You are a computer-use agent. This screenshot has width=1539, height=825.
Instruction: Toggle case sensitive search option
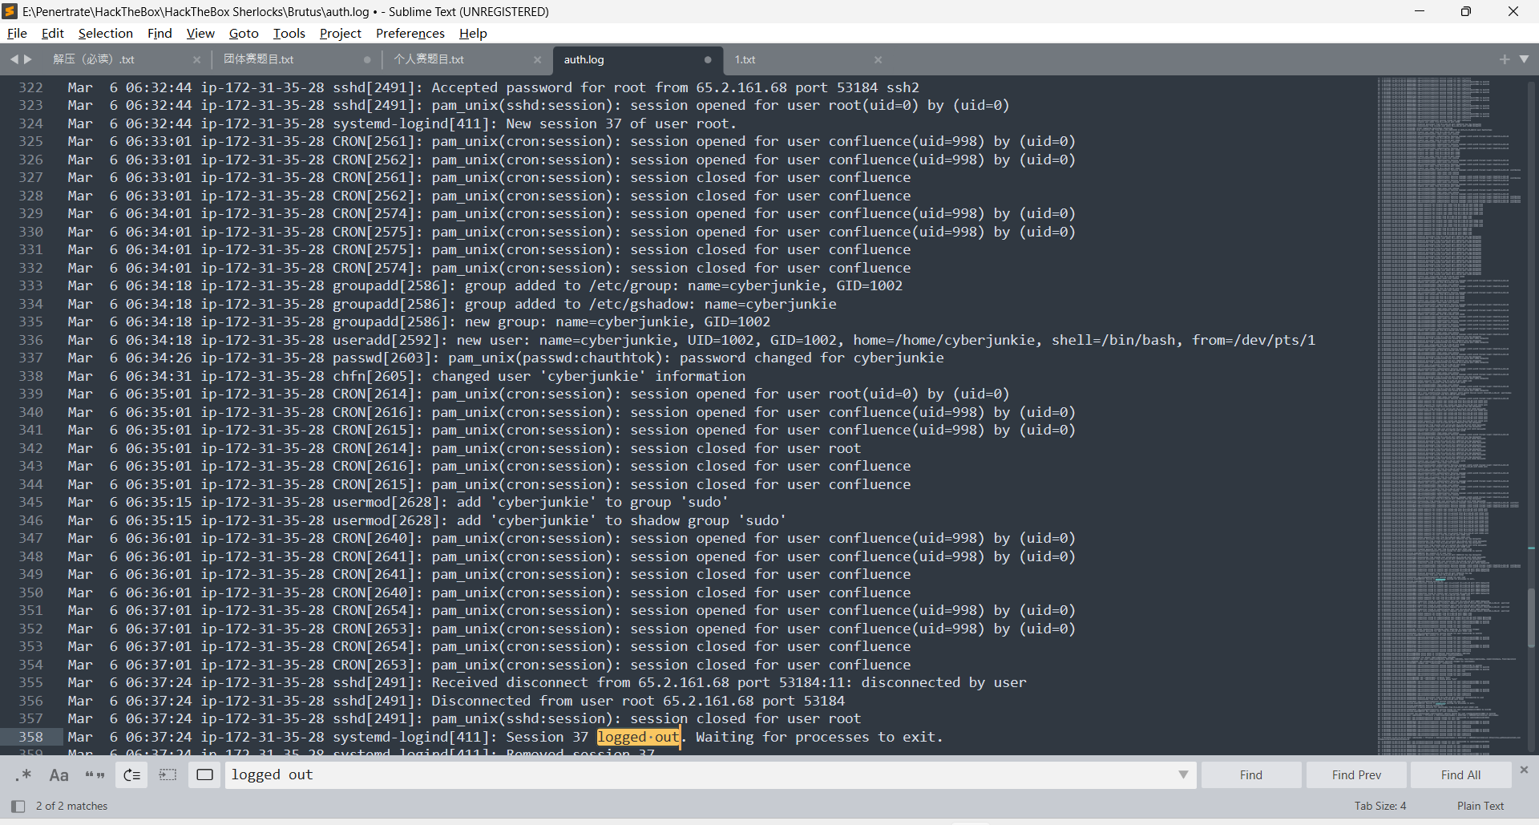pos(59,774)
